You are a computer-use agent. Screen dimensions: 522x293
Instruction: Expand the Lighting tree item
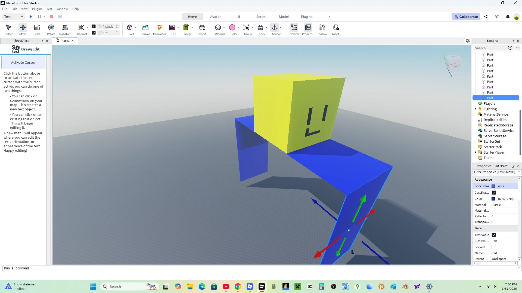[x=476, y=109]
